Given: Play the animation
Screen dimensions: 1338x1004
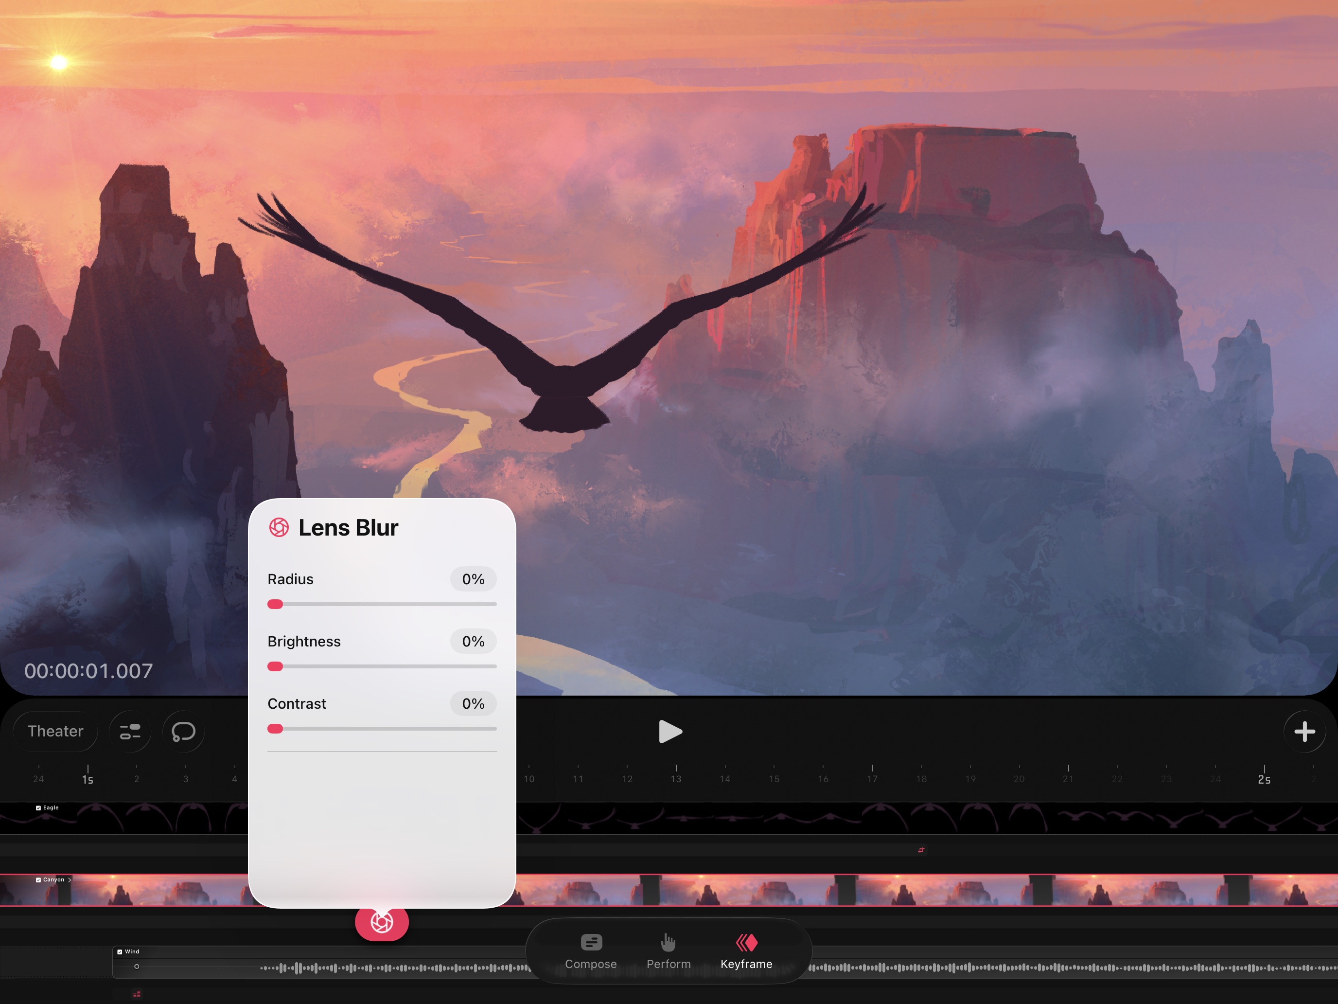Looking at the screenshot, I should point(669,732).
